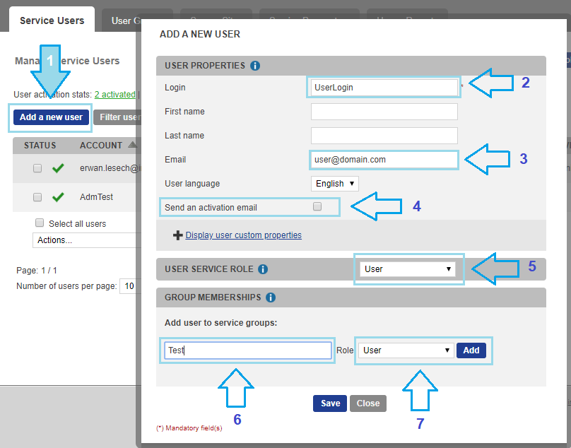The image size is (571, 448).
Task: Click the green checkmark status for AdmTest
Action: click(58, 197)
